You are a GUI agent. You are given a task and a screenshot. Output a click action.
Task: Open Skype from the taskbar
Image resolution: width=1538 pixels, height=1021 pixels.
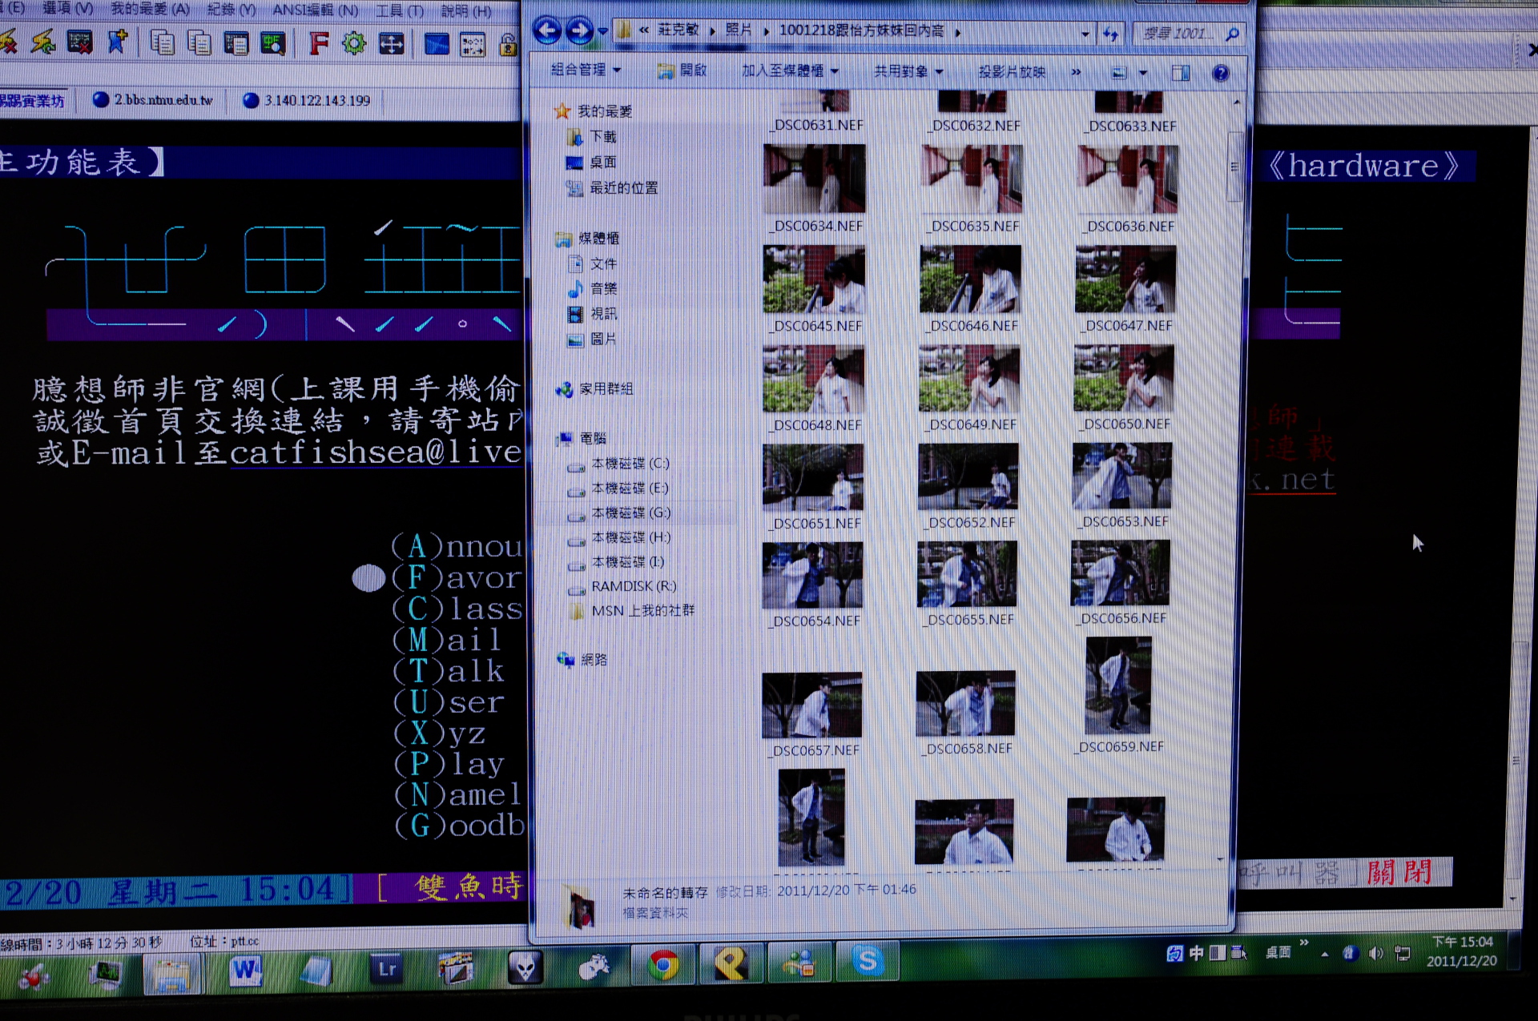(x=868, y=961)
